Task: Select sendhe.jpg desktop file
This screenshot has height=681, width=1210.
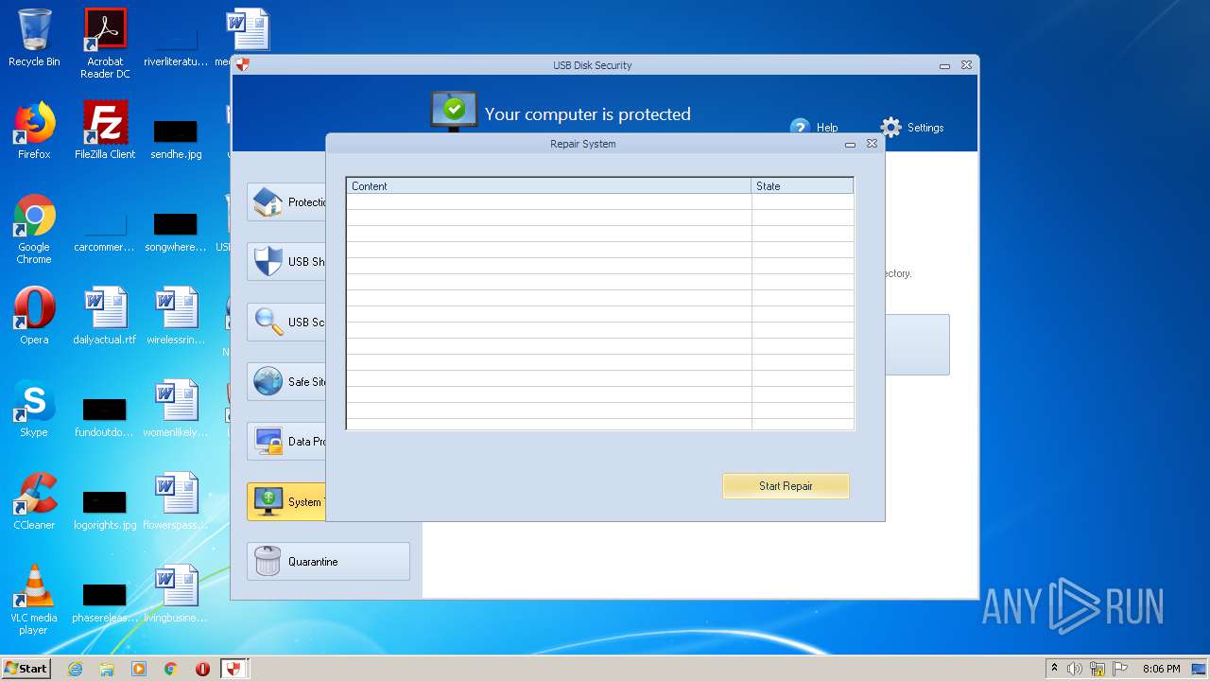Action: [176, 138]
